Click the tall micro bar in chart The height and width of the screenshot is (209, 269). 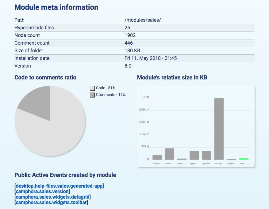click(x=219, y=128)
